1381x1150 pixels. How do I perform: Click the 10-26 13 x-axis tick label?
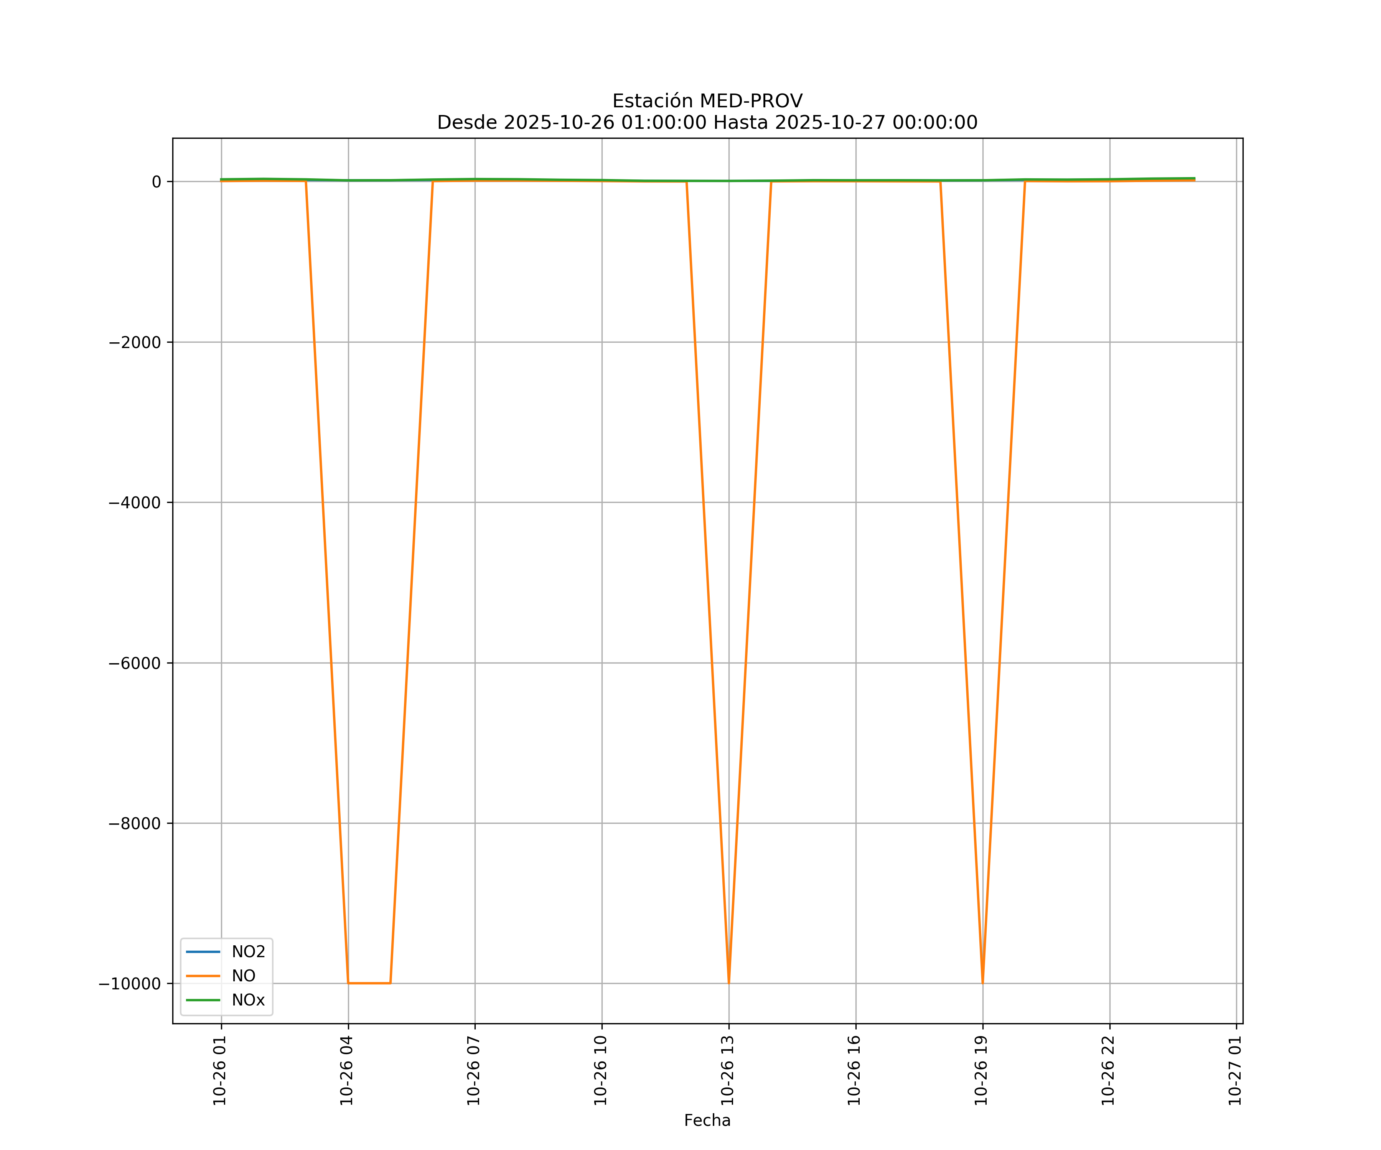(x=727, y=1071)
